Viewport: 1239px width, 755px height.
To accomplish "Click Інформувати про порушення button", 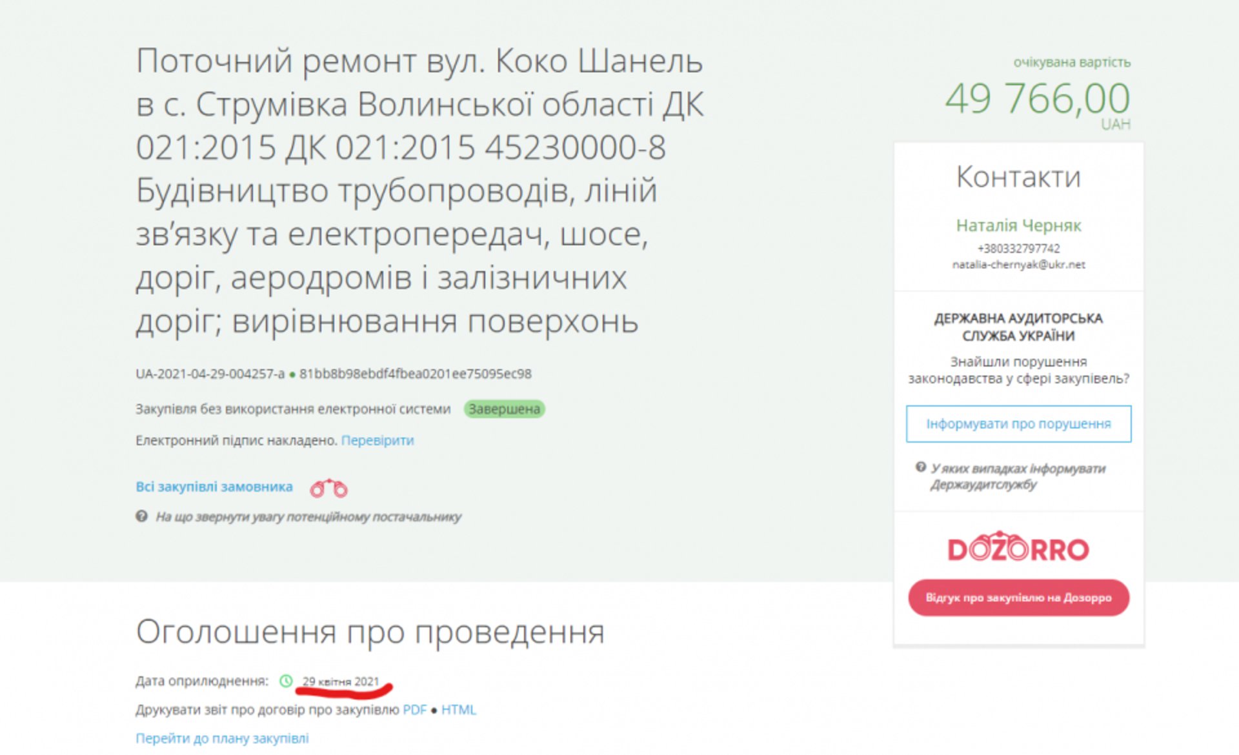I will (x=1018, y=424).
